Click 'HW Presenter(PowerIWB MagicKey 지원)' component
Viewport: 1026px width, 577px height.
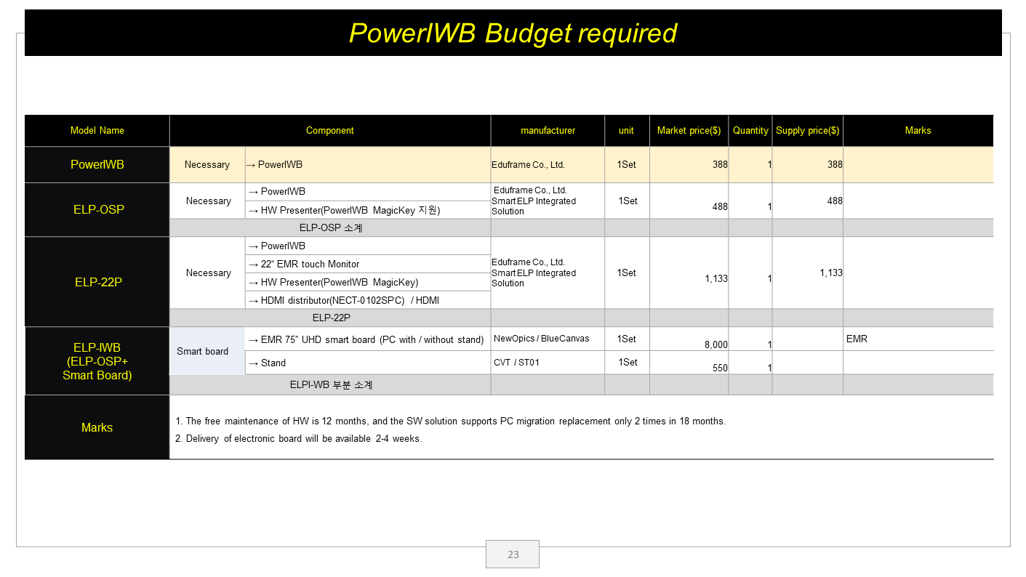pyautogui.click(x=368, y=210)
